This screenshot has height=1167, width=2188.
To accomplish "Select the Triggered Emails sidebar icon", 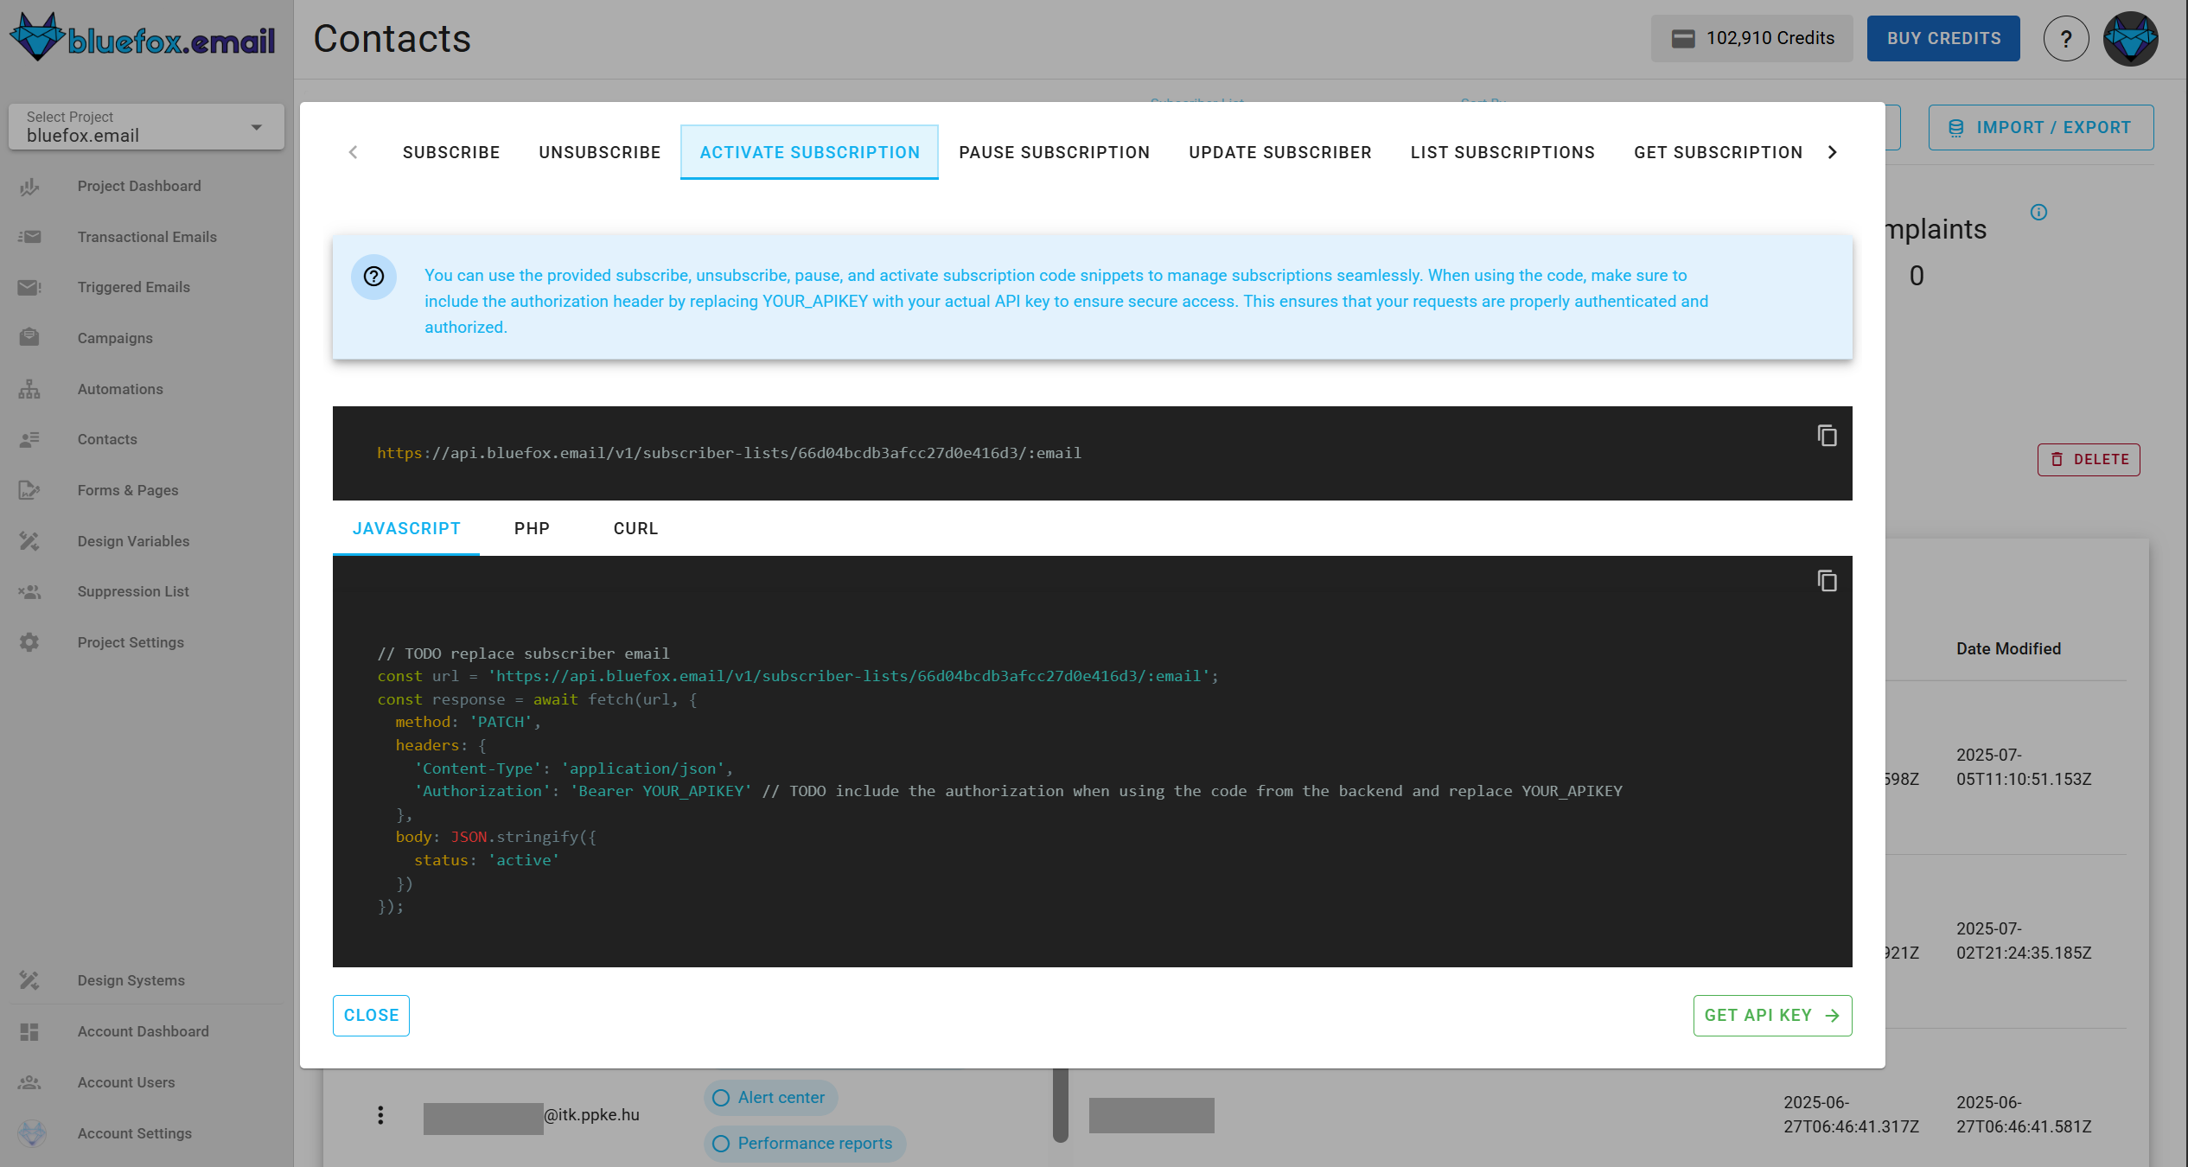I will [x=29, y=287].
